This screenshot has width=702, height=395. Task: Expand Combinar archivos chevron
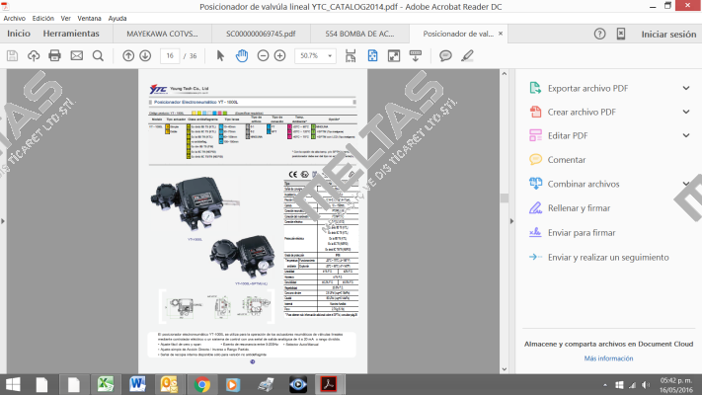click(686, 184)
